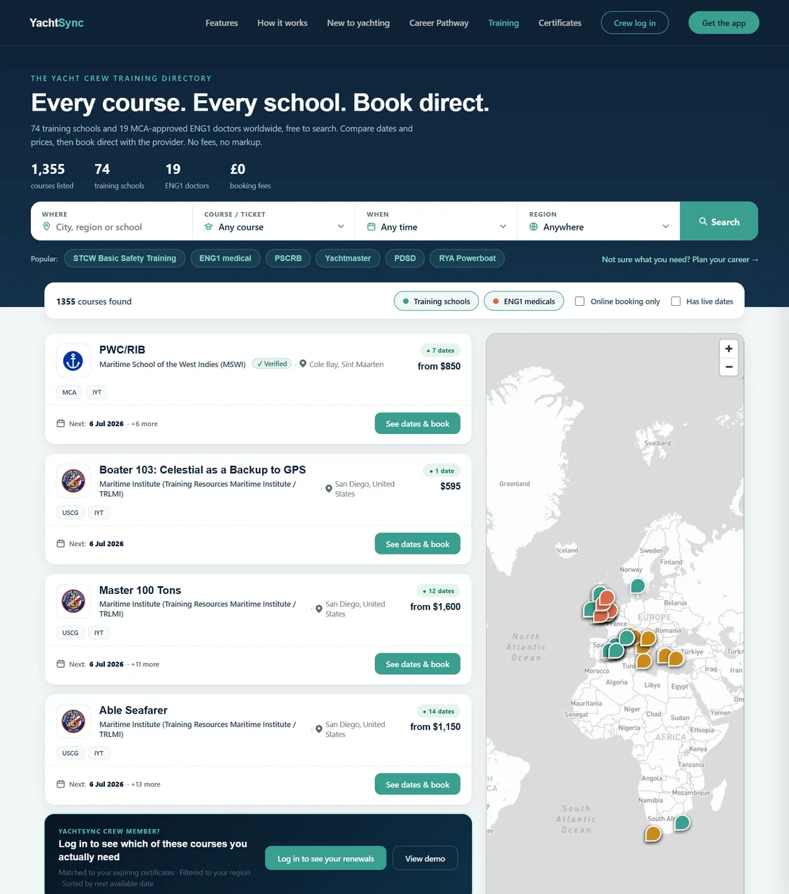Viewport: 789px width, 894px height.
Task: Click school logo beside Able Seafarer
Action: point(73,721)
